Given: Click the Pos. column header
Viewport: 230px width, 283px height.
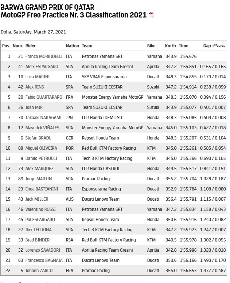Looking at the screenshot, I should coord(6,46).
